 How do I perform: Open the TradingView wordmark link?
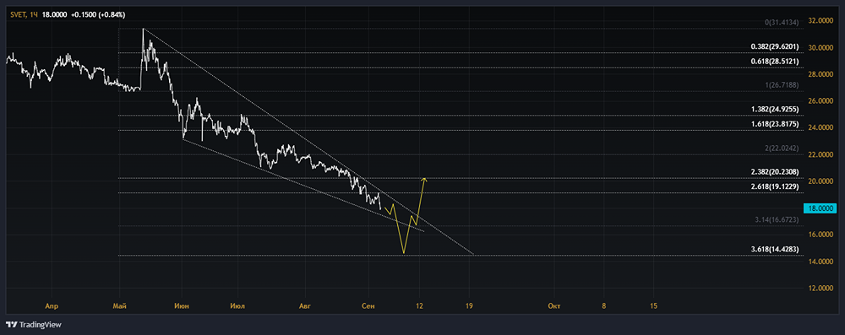coord(41,325)
